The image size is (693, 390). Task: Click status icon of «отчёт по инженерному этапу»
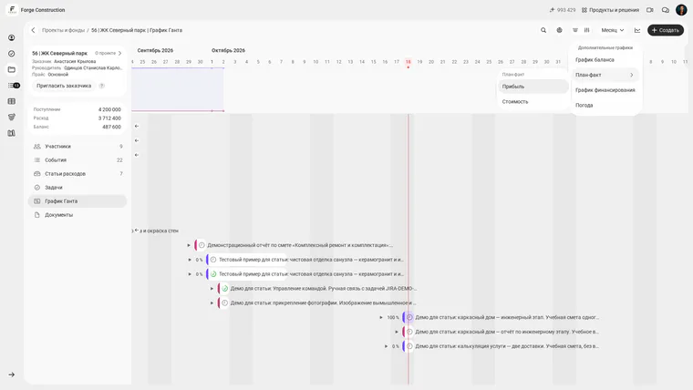click(x=409, y=332)
